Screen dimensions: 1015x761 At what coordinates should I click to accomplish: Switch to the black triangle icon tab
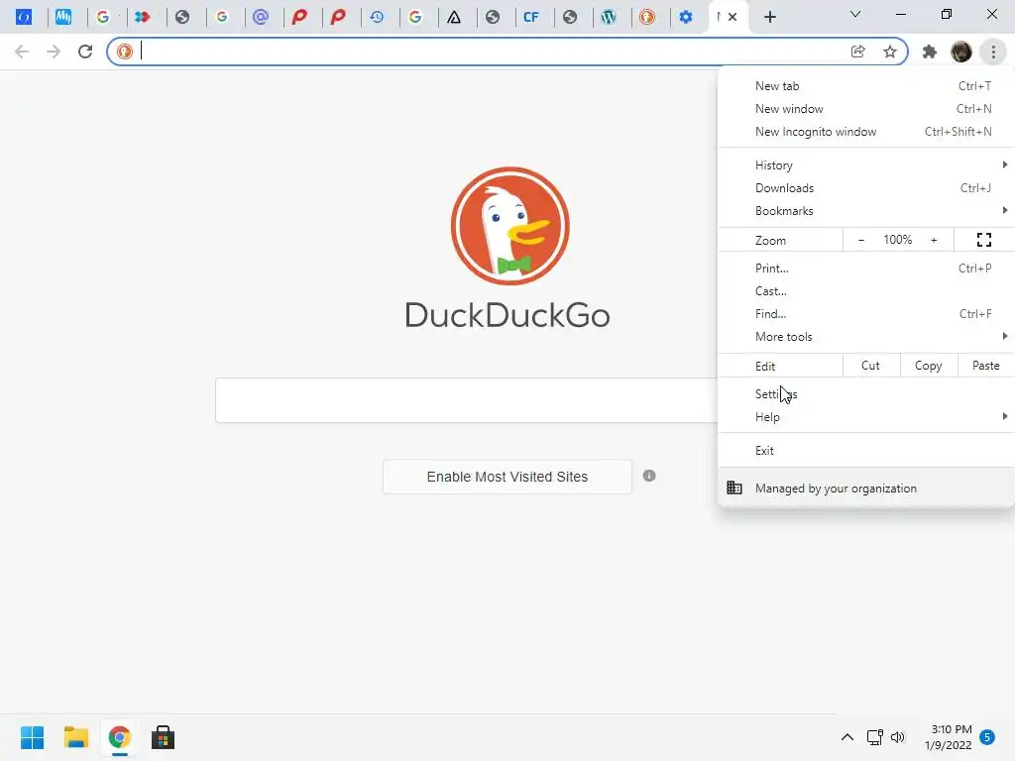tap(454, 17)
